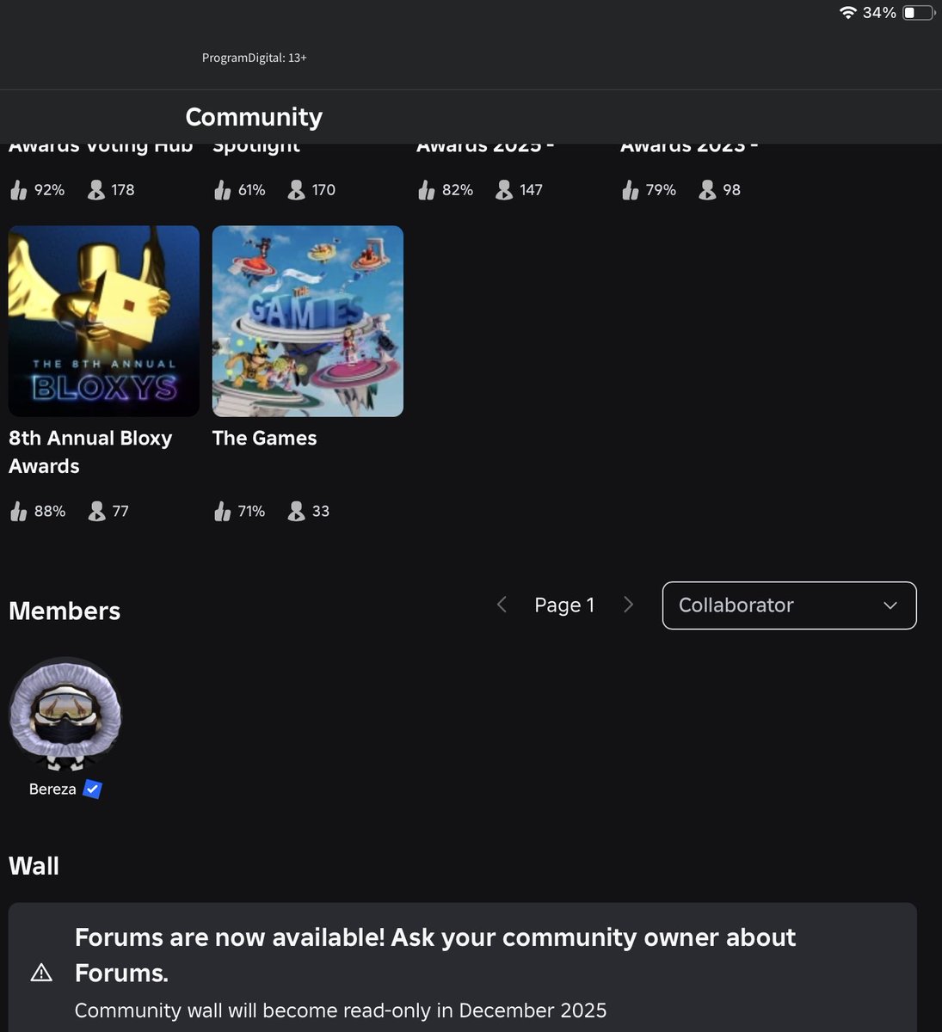Click the Bereza username link
942x1032 pixels.
tap(52, 789)
